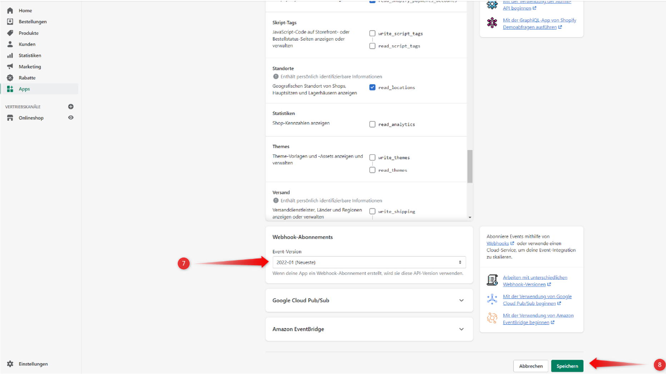This screenshot has height=374, width=666.
Task: Click the permissions list scrollbar thumb
Action: [470, 166]
